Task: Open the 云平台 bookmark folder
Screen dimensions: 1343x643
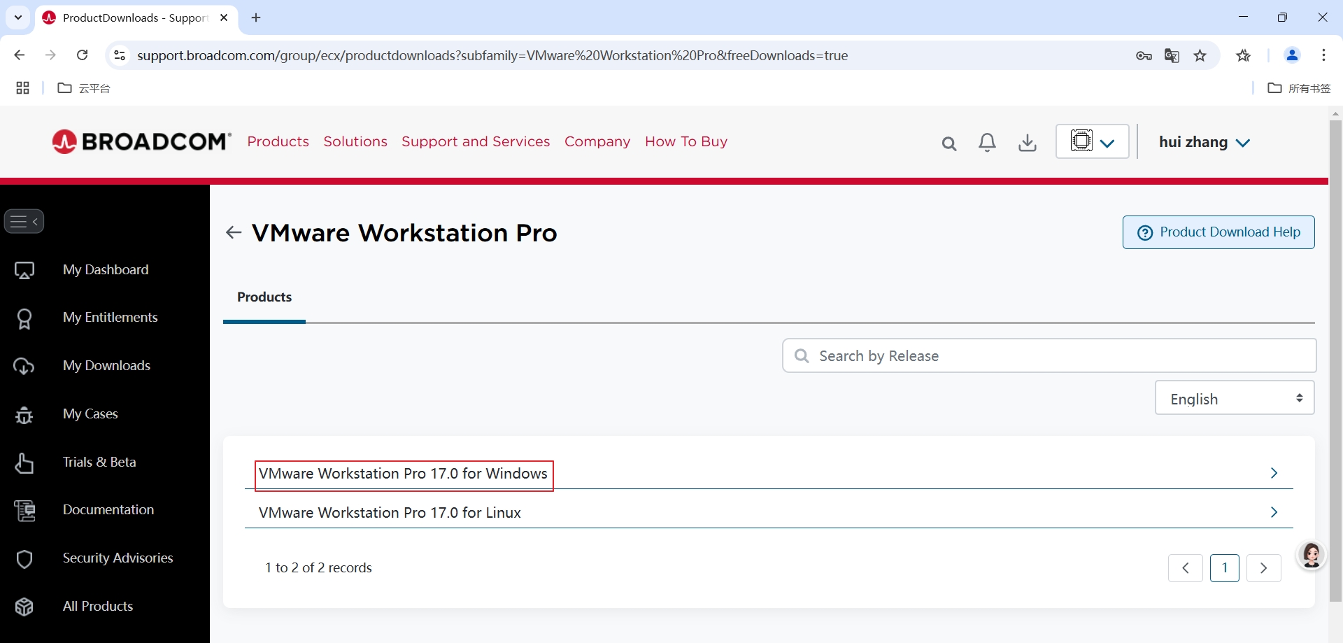Action: pyautogui.click(x=84, y=88)
